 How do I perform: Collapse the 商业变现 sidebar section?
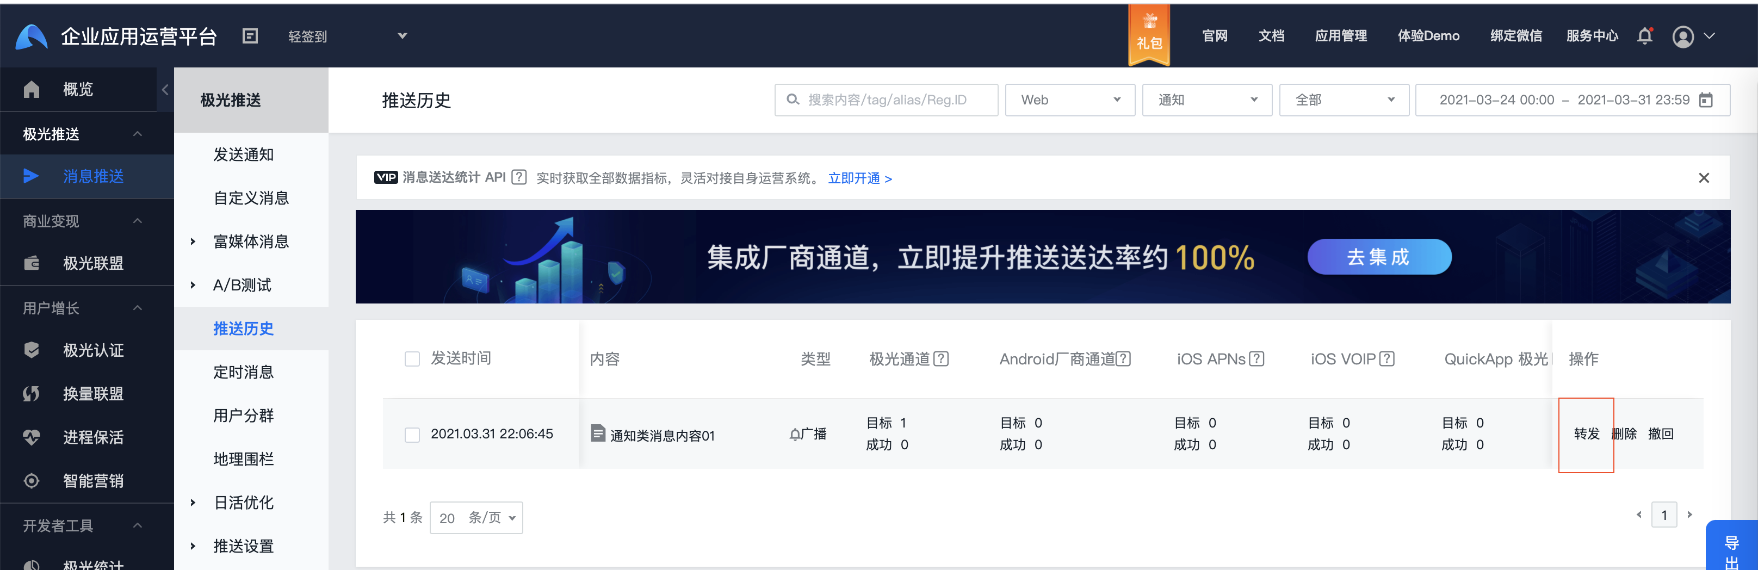point(137,221)
